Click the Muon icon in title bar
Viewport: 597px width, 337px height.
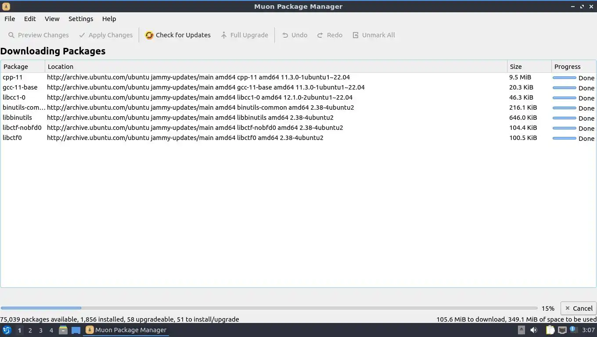pyautogui.click(x=6, y=7)
